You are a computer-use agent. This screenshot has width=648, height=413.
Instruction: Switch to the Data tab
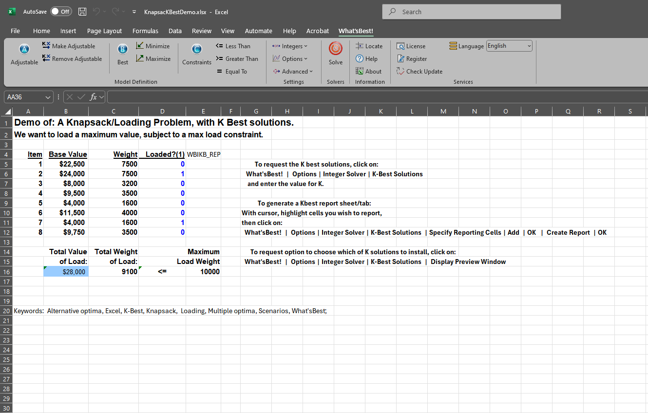click(x=175, y=31)
